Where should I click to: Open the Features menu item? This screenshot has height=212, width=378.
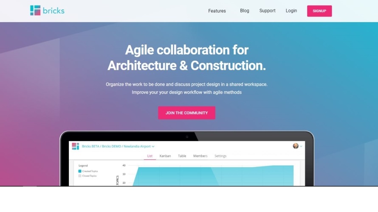pyautogui.click(x=217, y=11)
